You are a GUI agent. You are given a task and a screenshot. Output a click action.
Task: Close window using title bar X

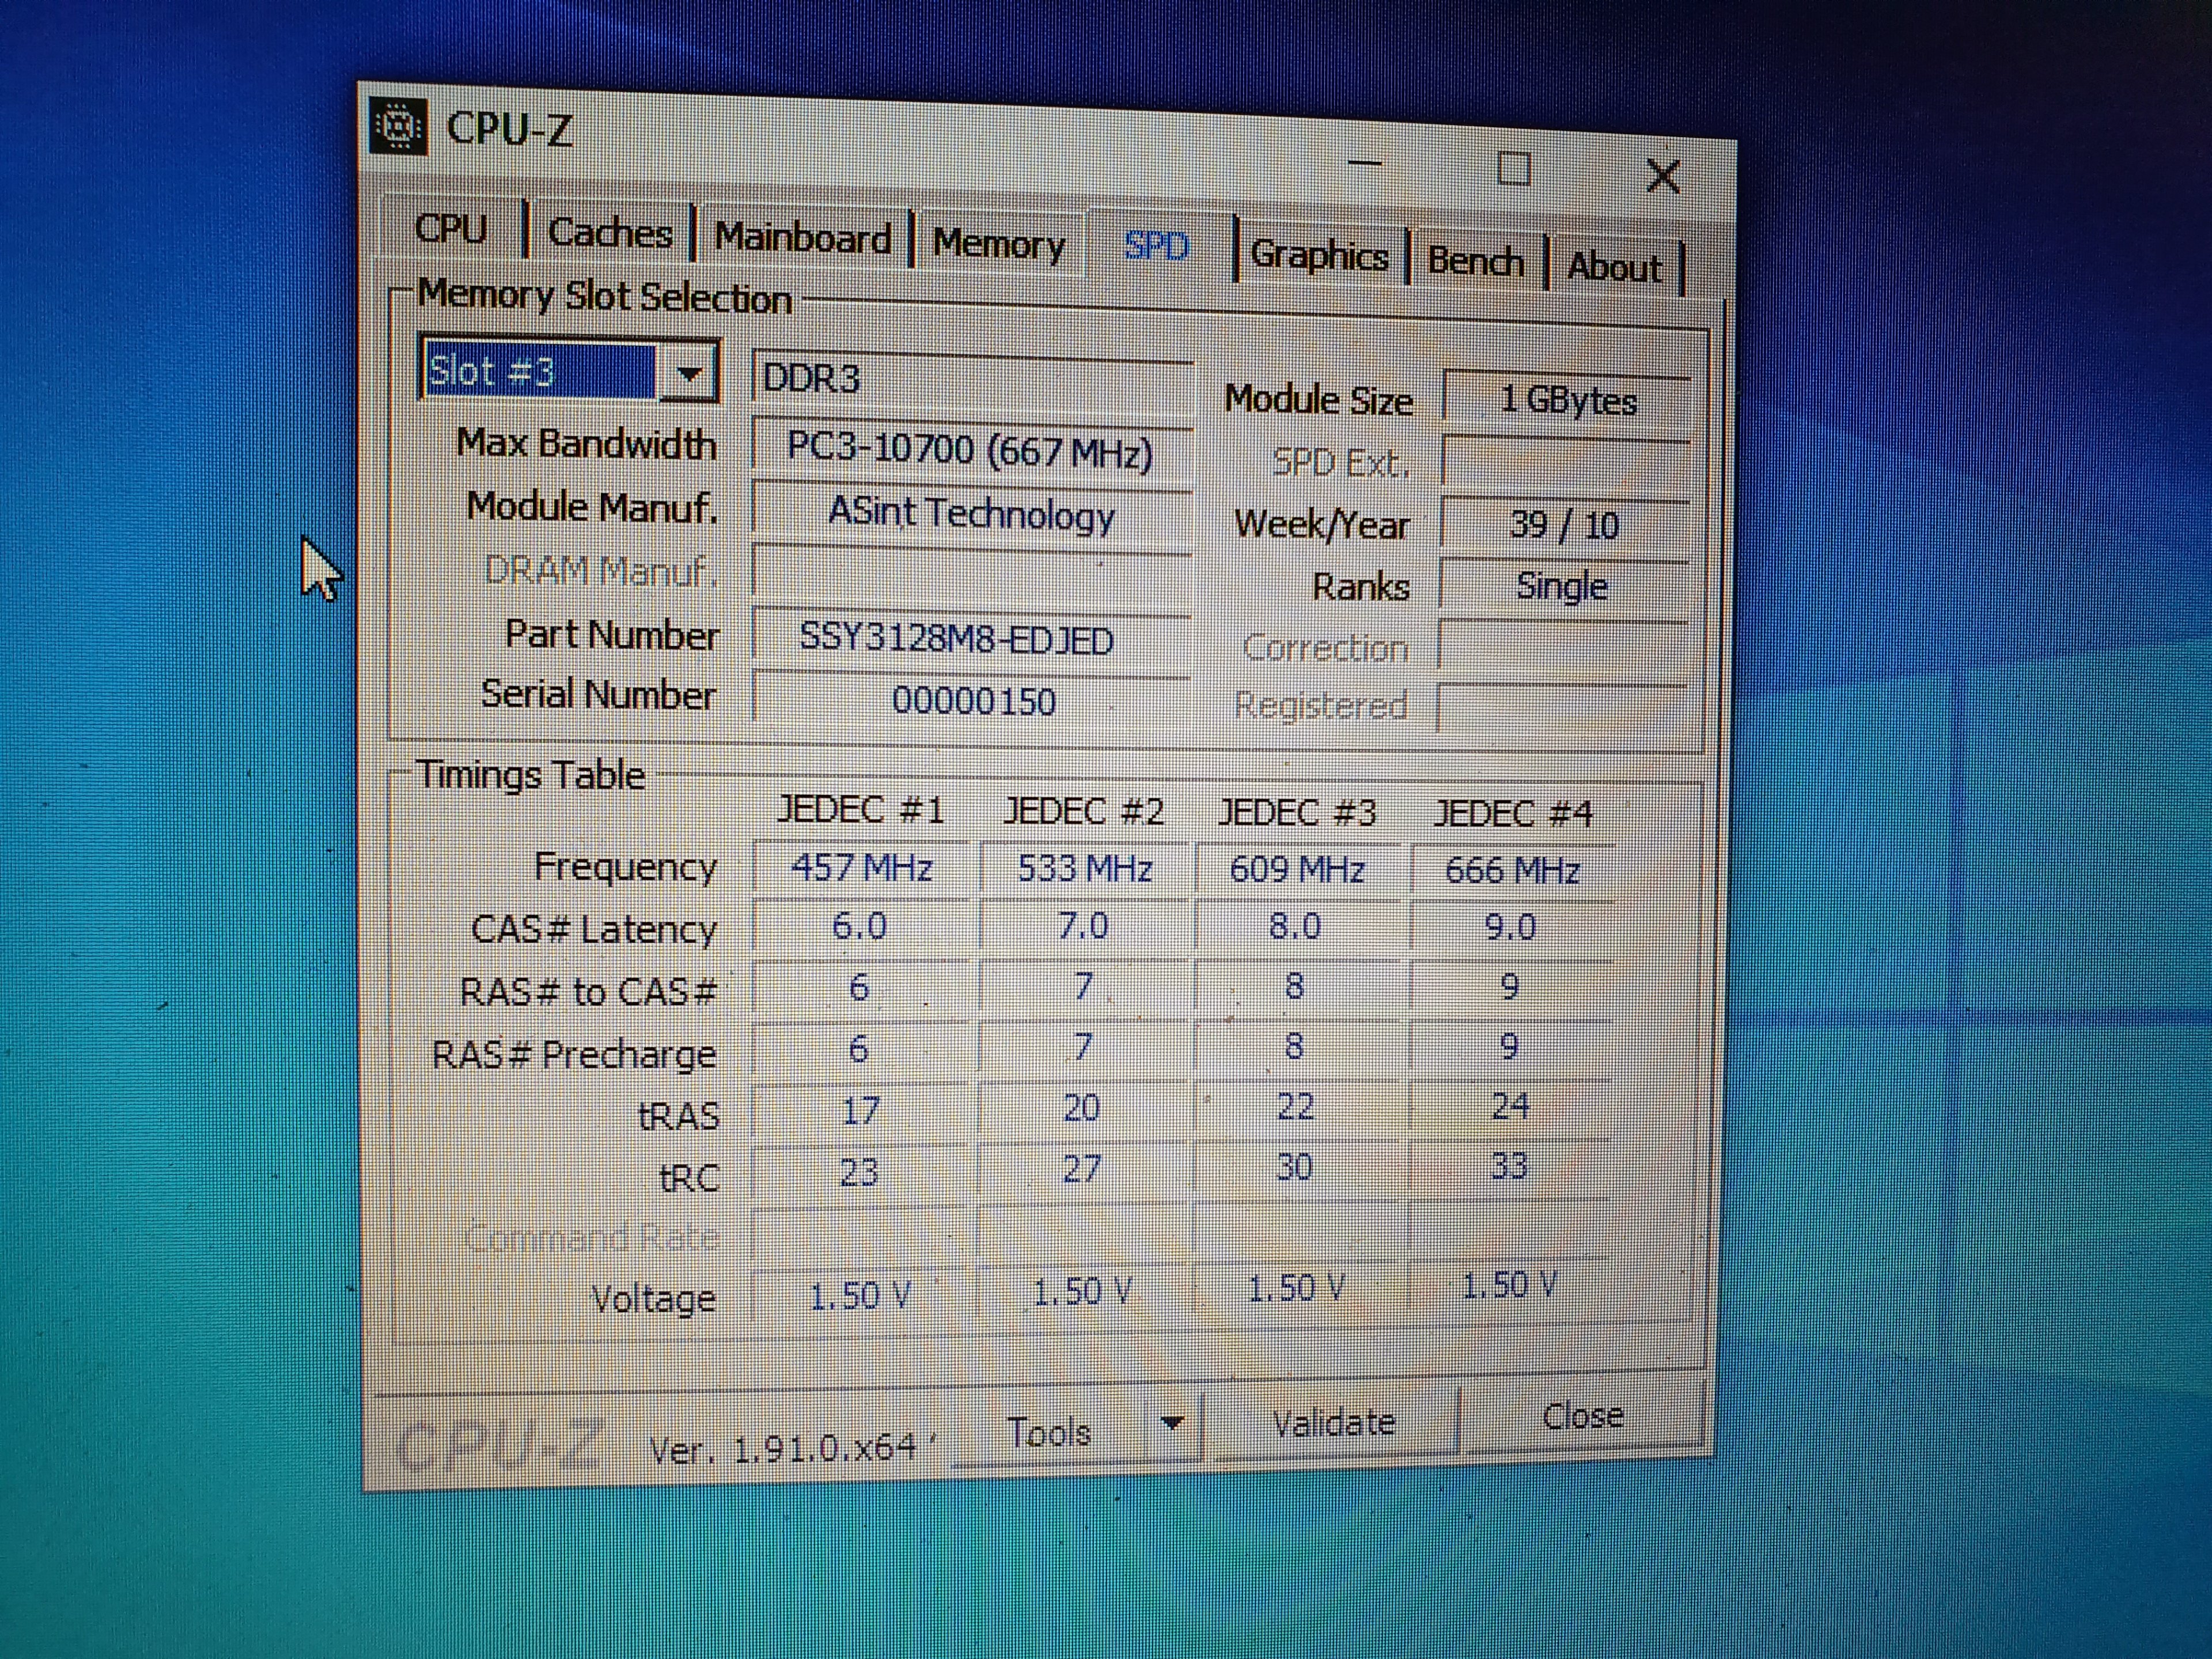pyautogui.click(x=1662, y=176)
